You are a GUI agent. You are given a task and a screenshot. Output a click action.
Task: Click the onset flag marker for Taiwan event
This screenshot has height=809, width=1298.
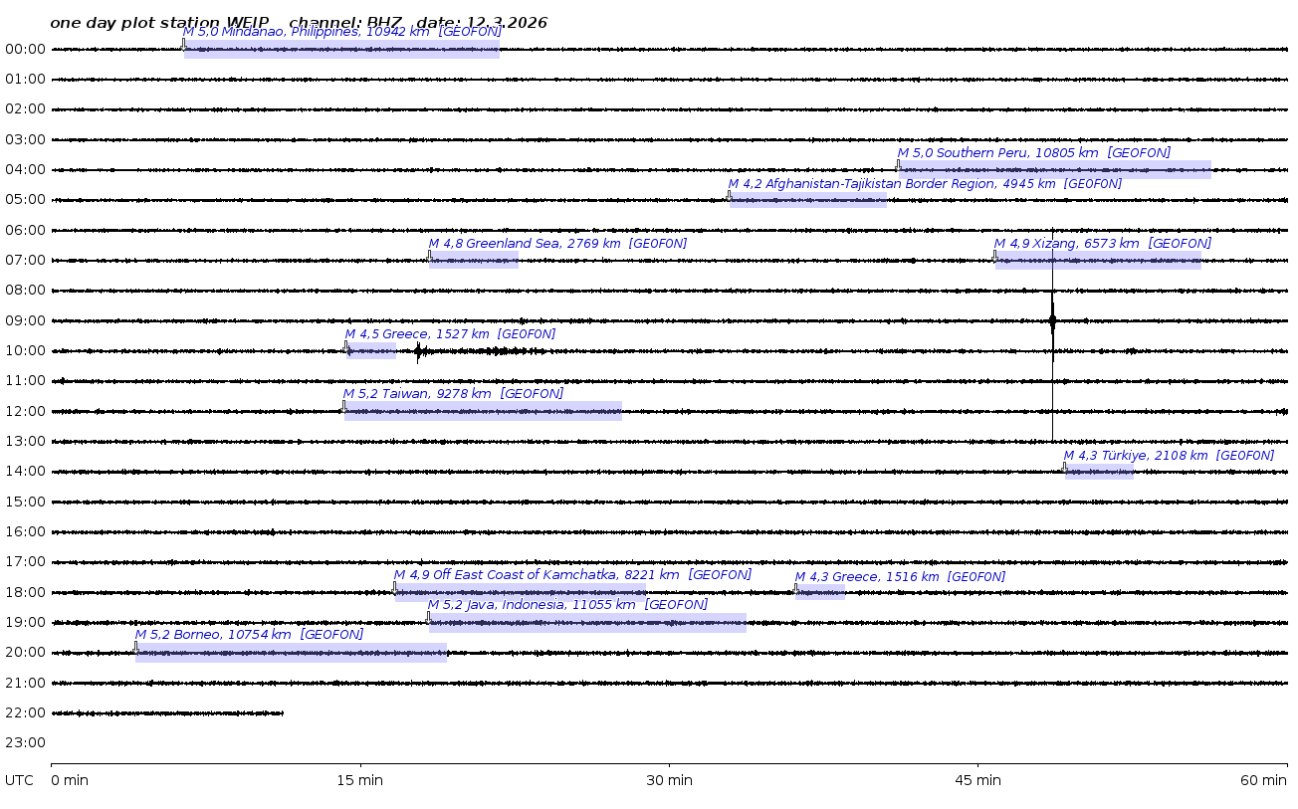344,406
